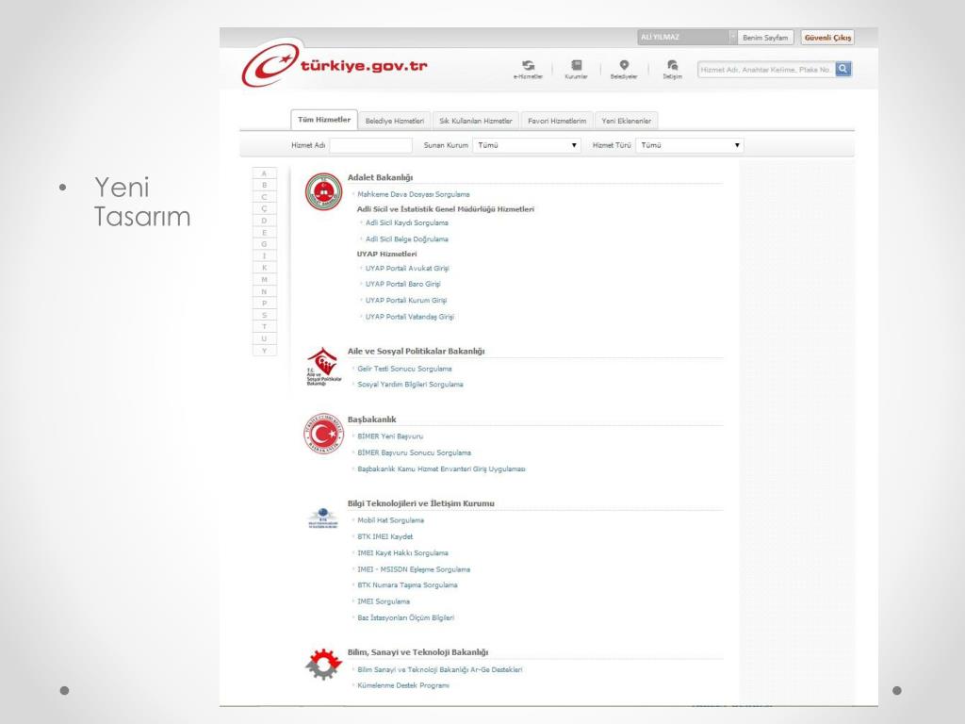
Task: Click the Bilim Sanayi gear logo
Action: (323, 664)
